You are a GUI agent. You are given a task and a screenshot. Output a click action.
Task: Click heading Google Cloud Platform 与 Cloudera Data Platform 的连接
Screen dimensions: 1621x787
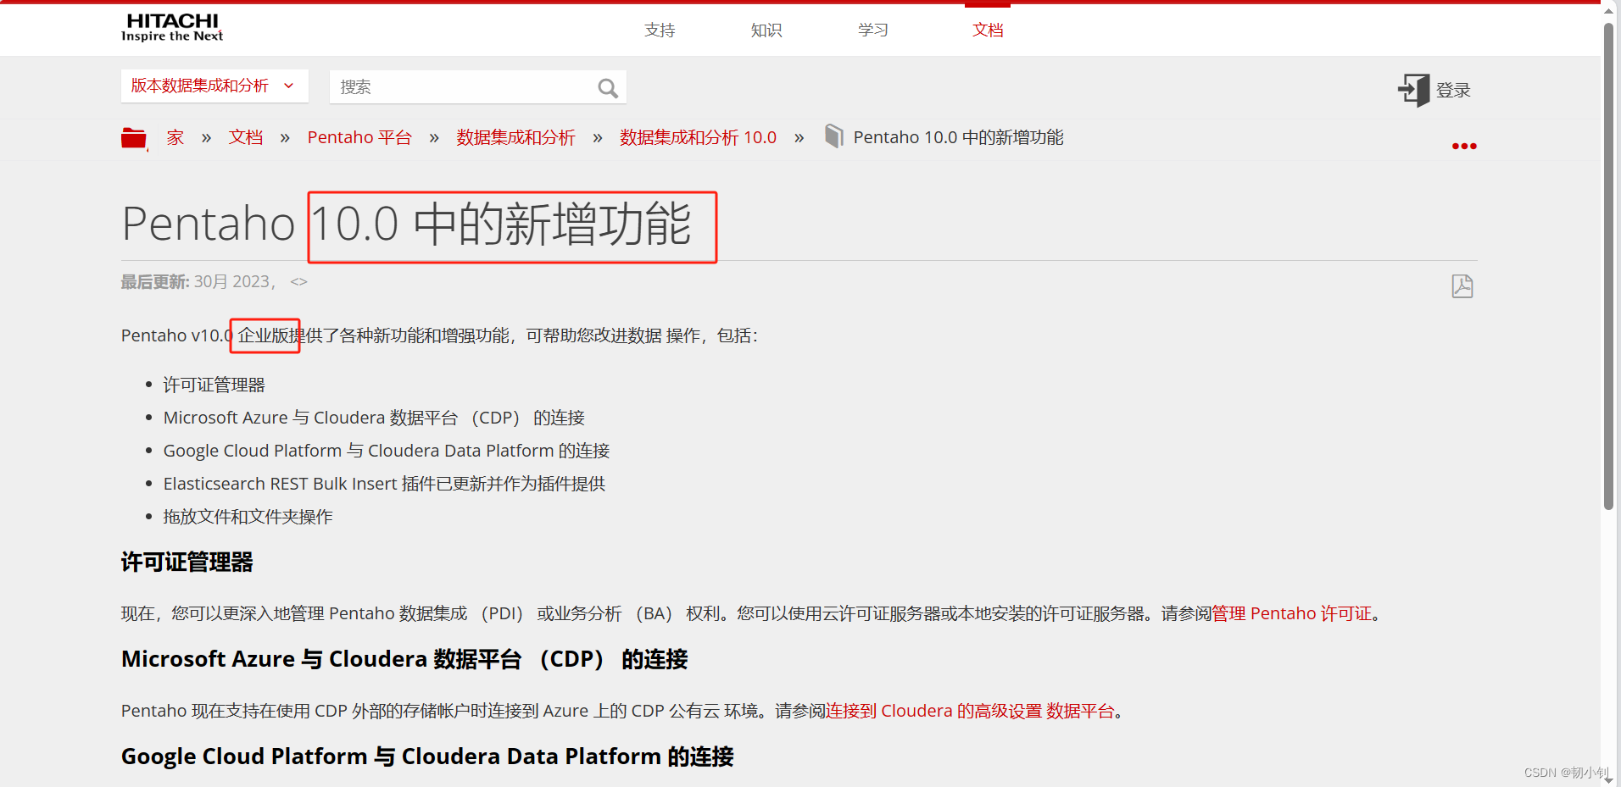427,757
